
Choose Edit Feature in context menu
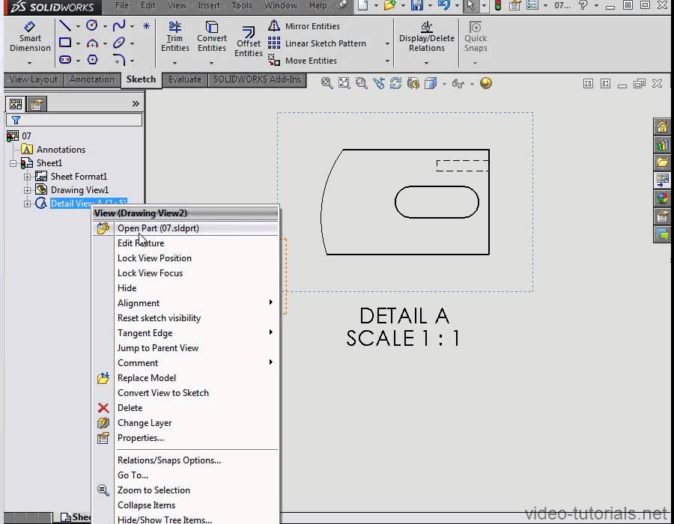pyautogui.click(x=185, y=243)
